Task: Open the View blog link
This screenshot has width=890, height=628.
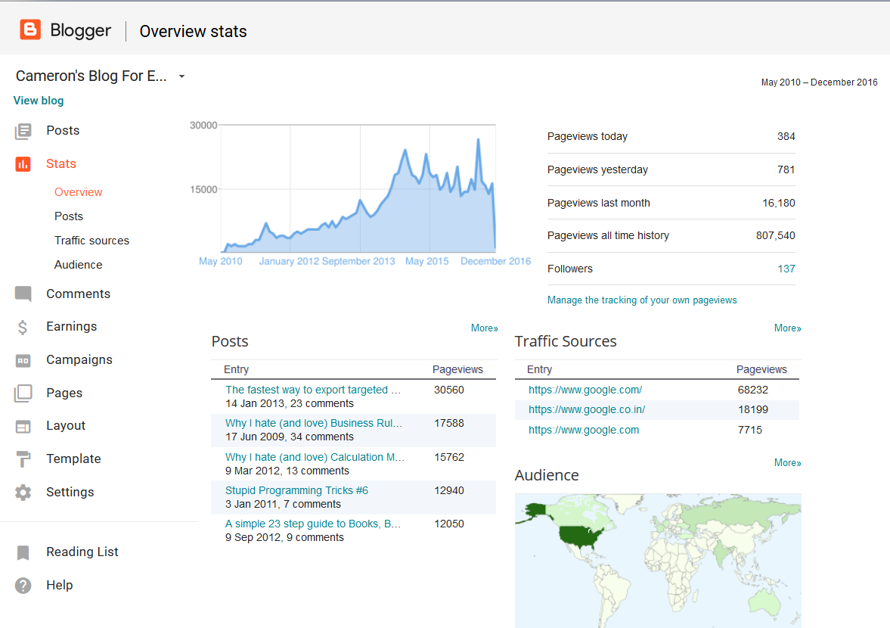Action: (x=39, y=101)
